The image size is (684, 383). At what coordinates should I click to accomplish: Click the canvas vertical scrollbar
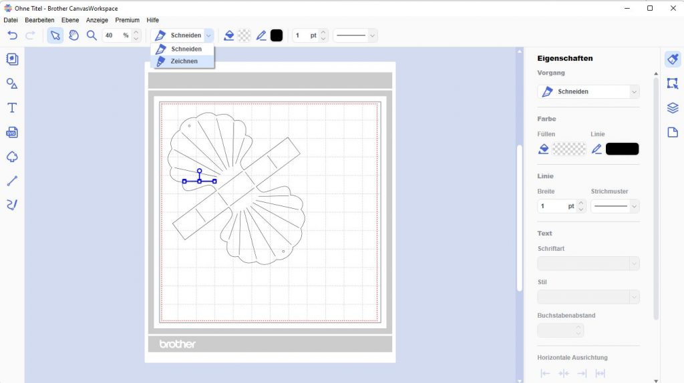click(519, 218)
